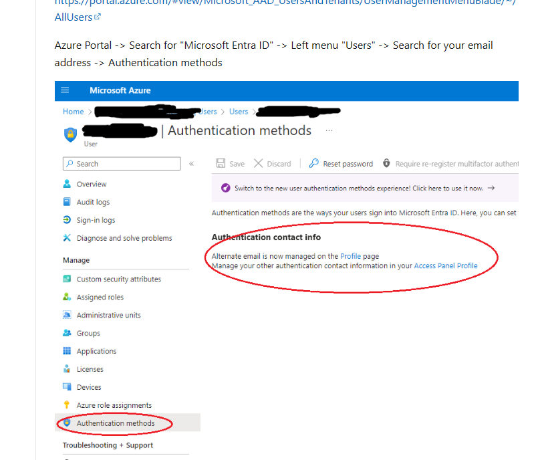Open the Access Panel Profile link
This screenshot has width=536, height=460.
coord(446,265)
